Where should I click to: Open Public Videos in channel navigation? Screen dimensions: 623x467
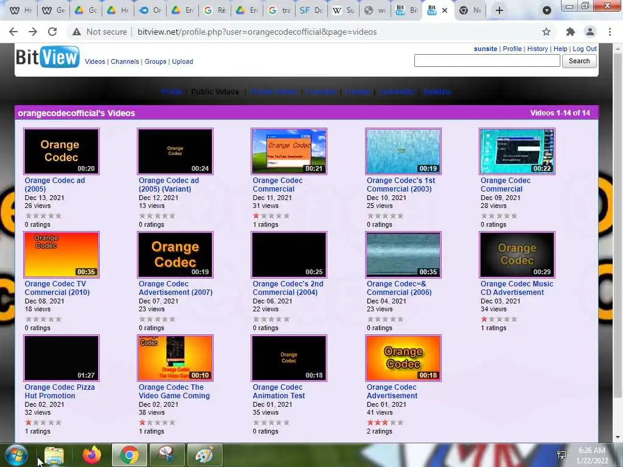[x=215, y=92]
